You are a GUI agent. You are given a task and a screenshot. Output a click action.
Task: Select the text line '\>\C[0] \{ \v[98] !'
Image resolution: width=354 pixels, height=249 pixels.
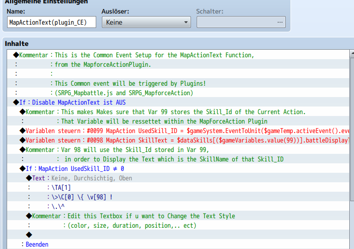coord(178,197)
